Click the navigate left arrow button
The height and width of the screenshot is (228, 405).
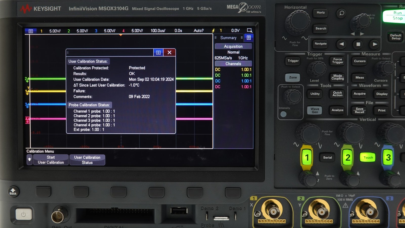[341, 44]
